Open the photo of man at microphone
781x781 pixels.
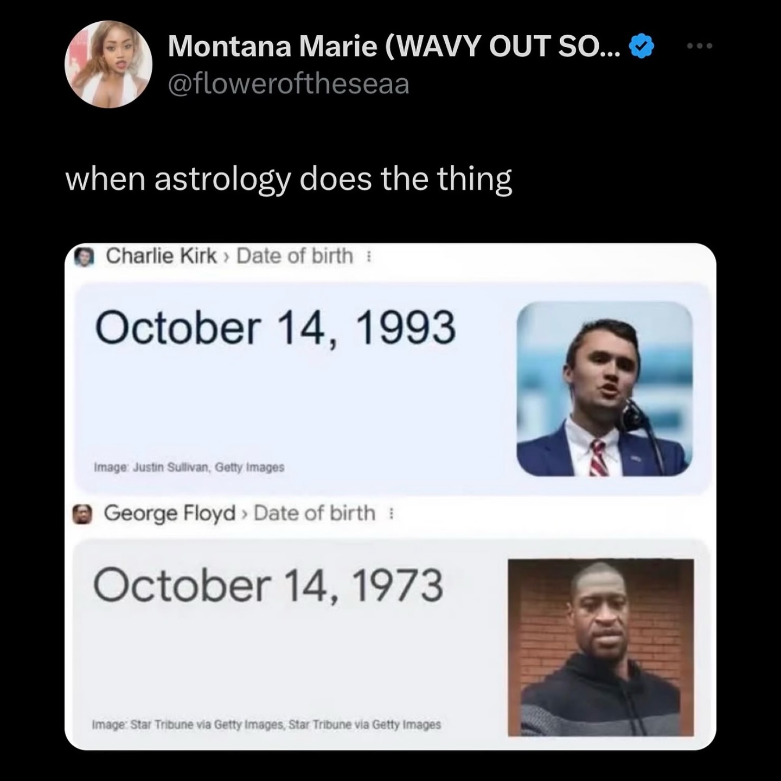click(605, 389)
